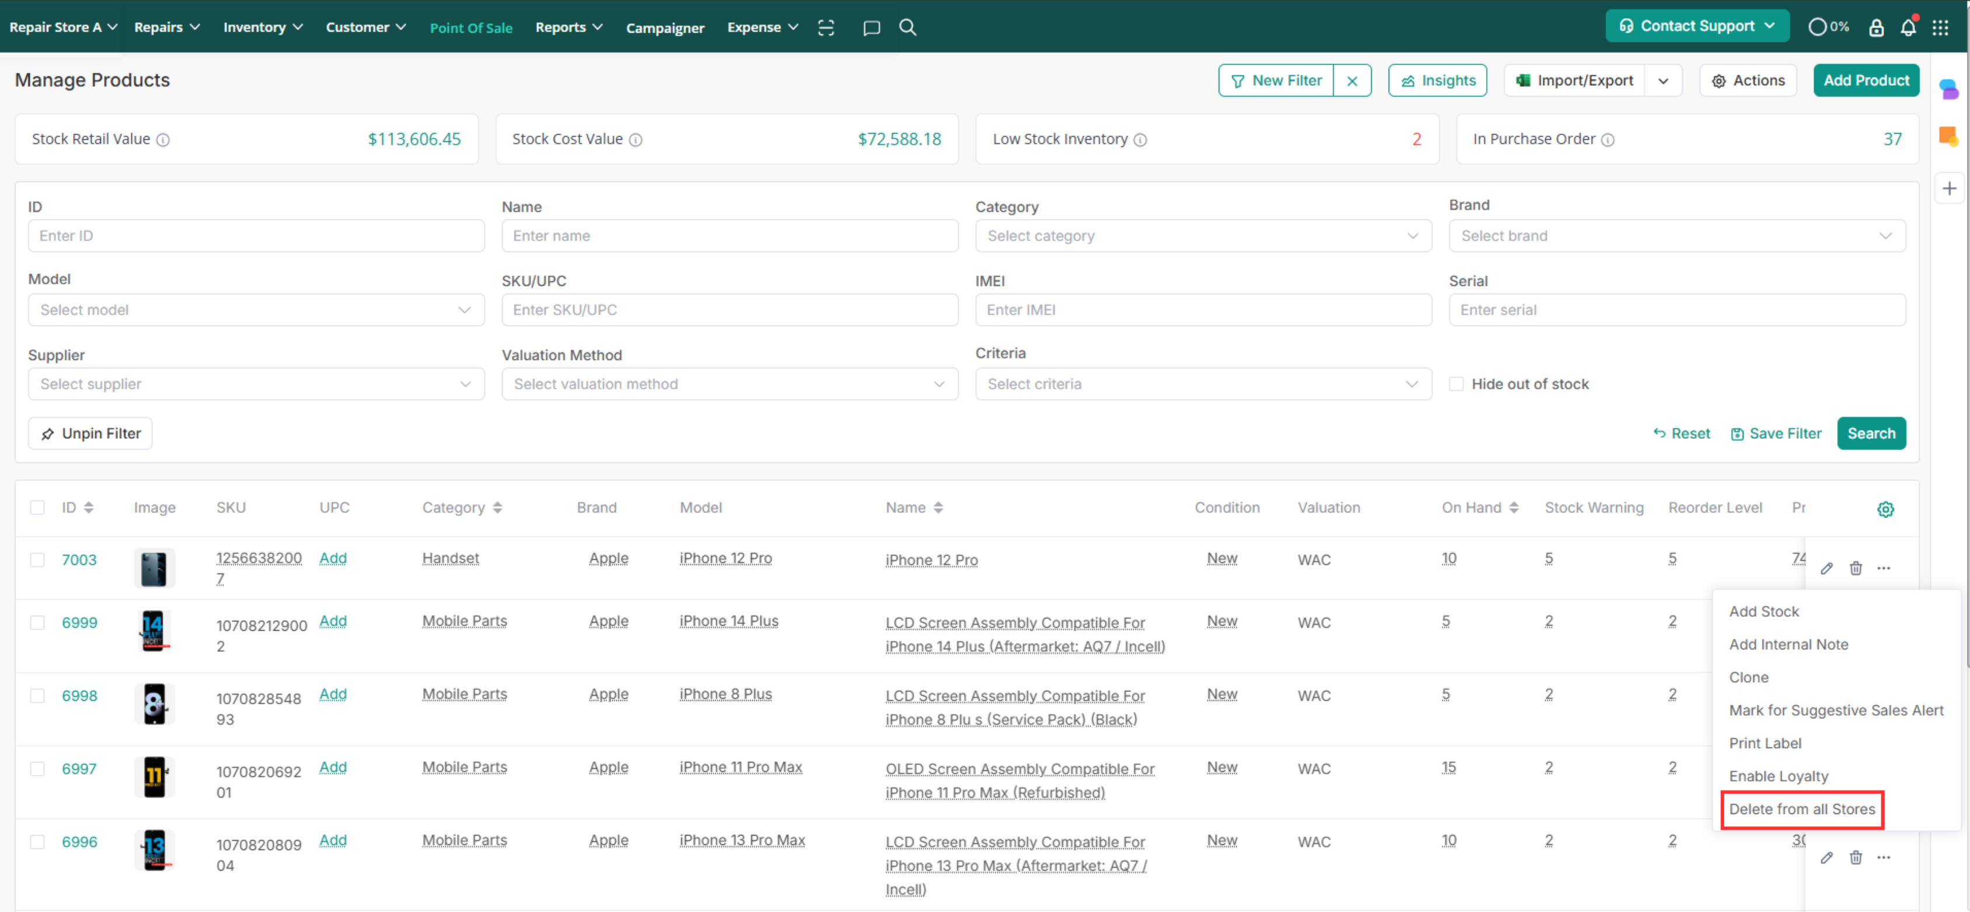Expand the Import/Export arrow dropdown
Viewport: 1970px width, 912px height.
point(1664,81)
